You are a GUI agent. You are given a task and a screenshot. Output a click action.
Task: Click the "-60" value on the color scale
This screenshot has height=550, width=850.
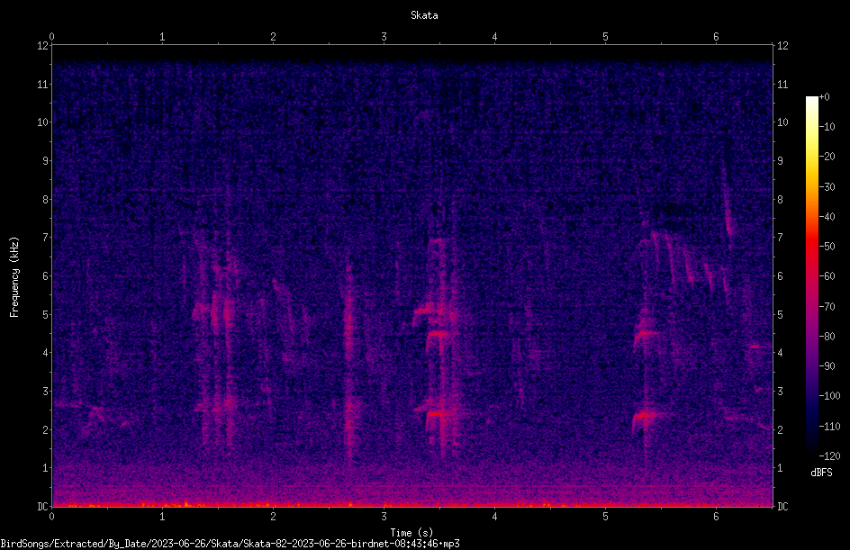[827, 276]
